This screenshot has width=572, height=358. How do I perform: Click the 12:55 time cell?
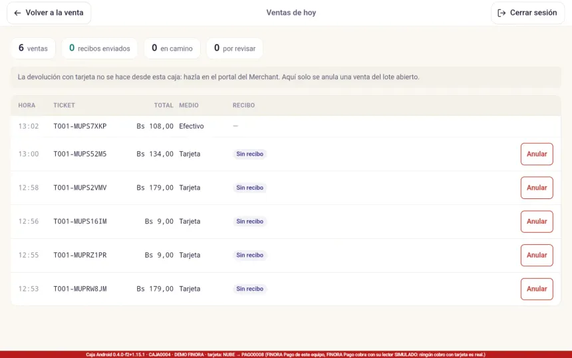click(x=29, y=255)
